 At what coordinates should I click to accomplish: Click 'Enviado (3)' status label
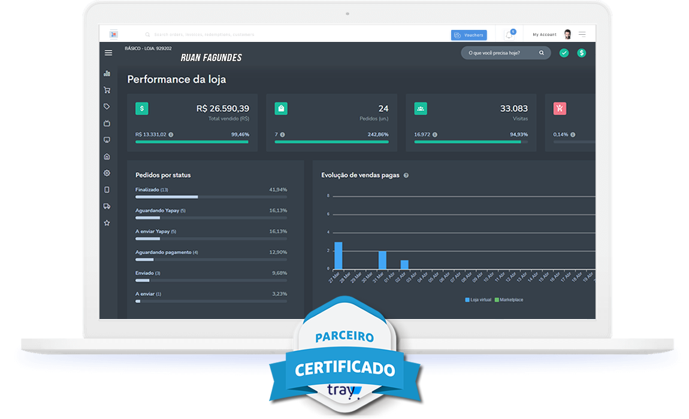(x=147, y=273)
